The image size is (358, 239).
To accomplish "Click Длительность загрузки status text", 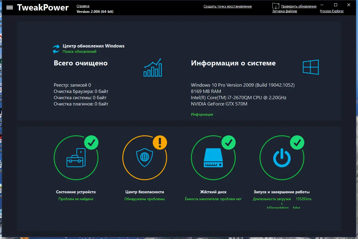I will (x=272, y=199).
